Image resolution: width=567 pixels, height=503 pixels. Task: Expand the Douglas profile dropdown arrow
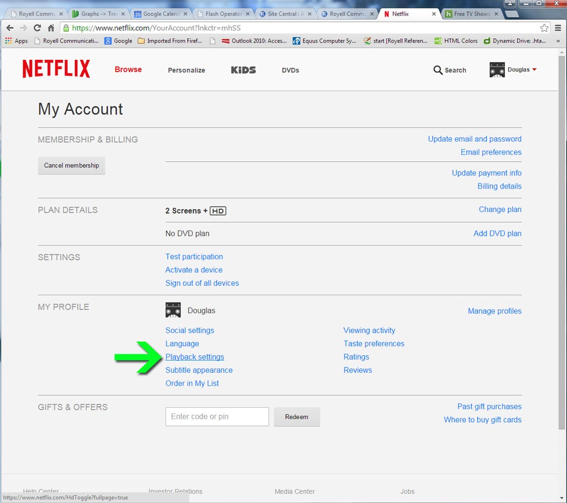(534, 69)
